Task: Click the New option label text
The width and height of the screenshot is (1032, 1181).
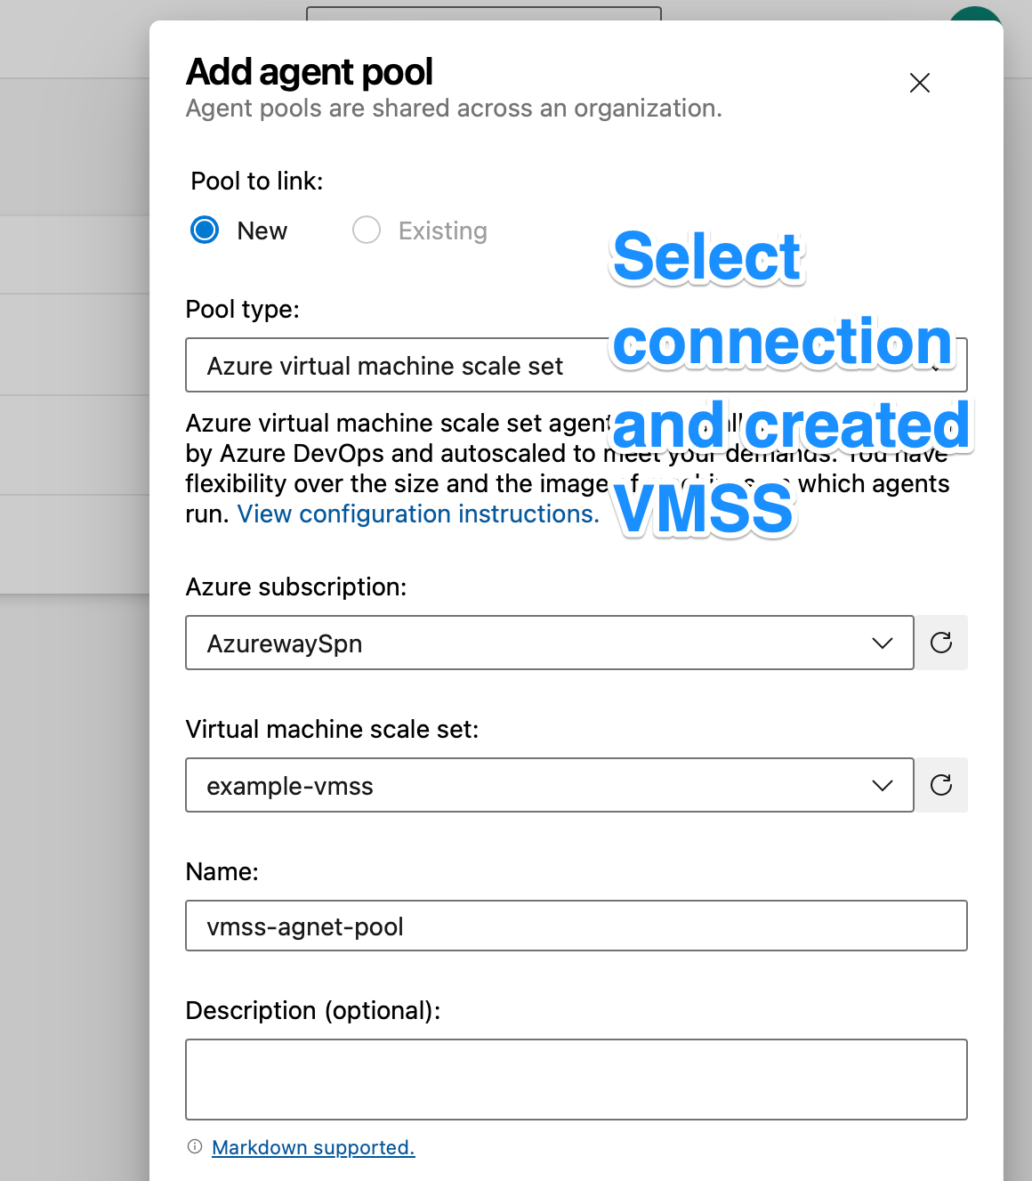Action: click(262, 231)
